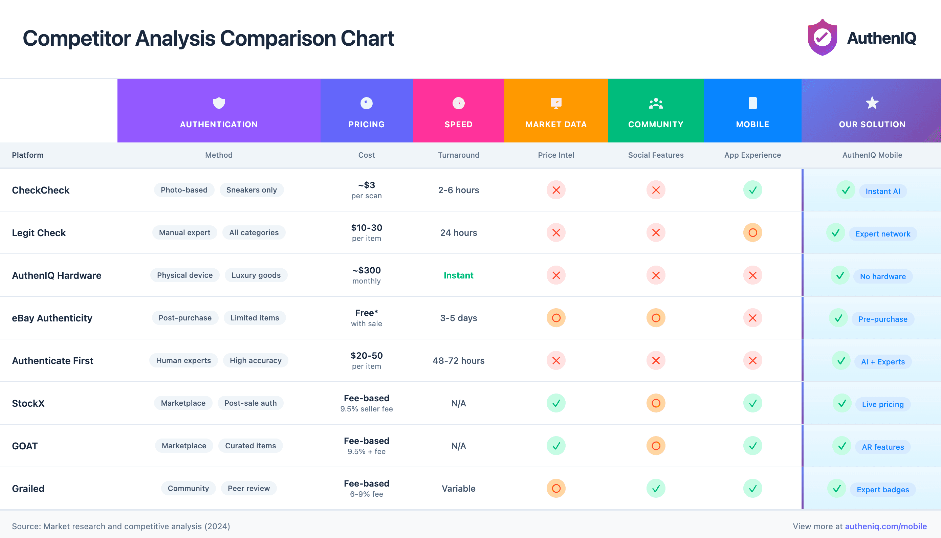
Task: Click Legit Check's orange App Experience circle
Action: pyautogui.click(x=752, y=233)
